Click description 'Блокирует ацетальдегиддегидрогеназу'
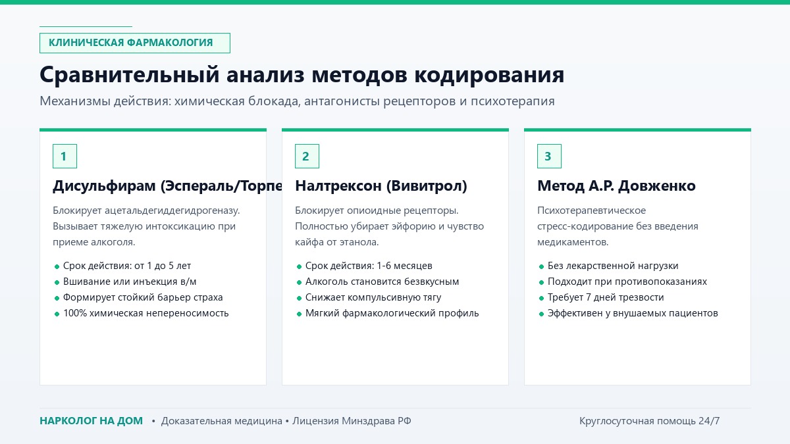 [x=147, y=226]
